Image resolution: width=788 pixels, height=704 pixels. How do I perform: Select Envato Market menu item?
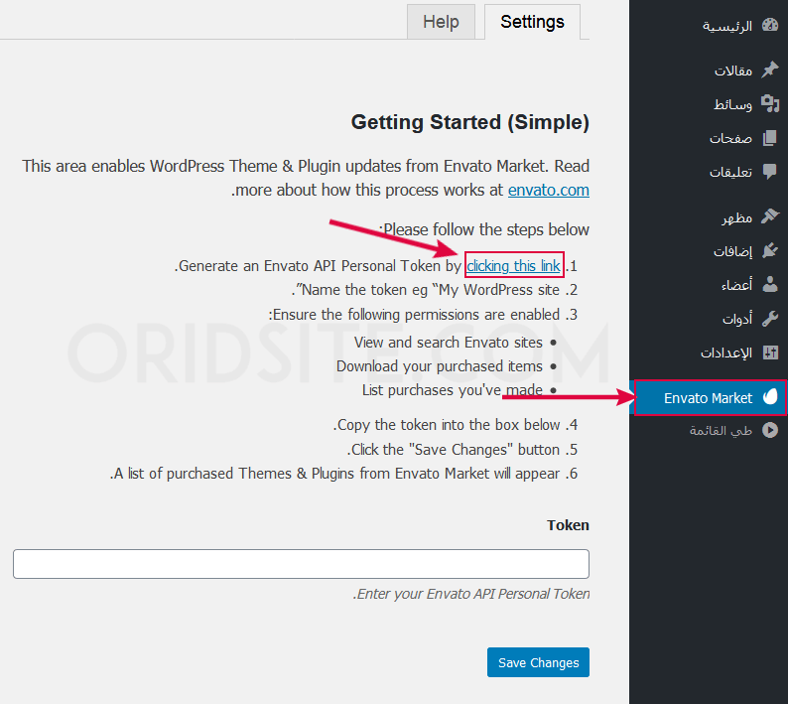tap(710, 398)
